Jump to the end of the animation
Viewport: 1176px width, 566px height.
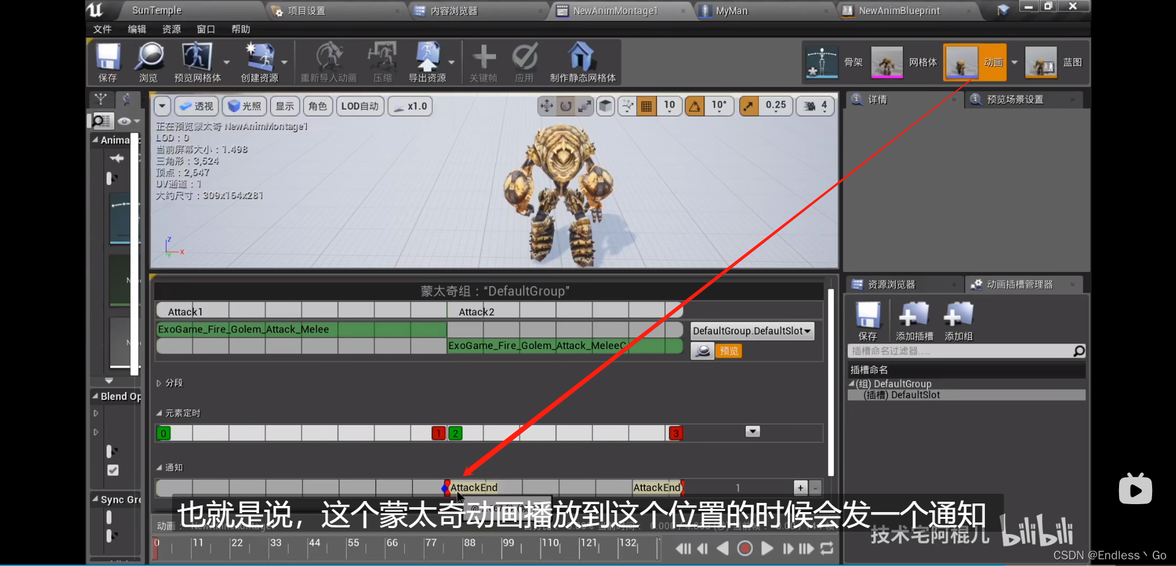(x=807, y=548)
